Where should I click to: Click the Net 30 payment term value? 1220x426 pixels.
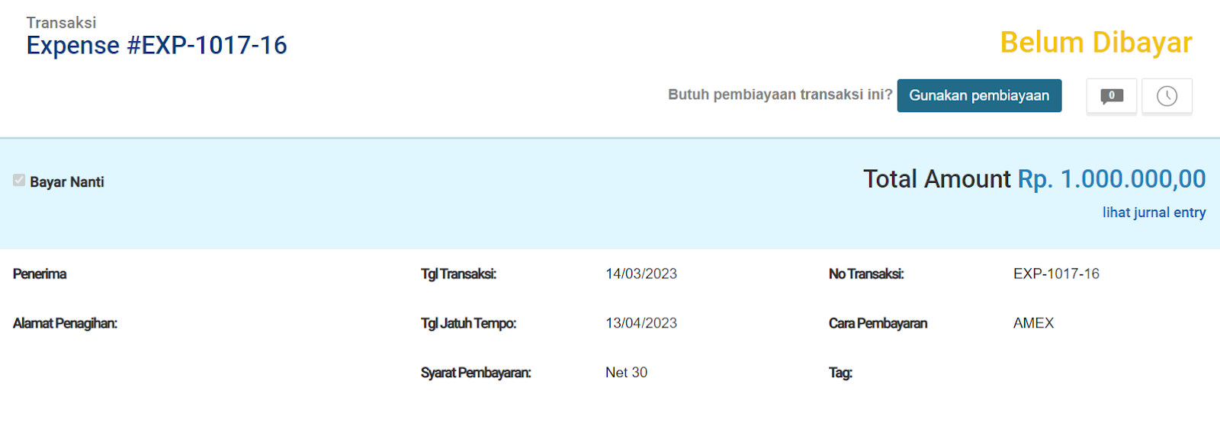pyautogui.click(x=626, y=373)
